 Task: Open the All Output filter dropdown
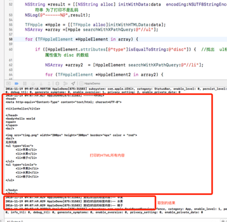tap(15, 221)
